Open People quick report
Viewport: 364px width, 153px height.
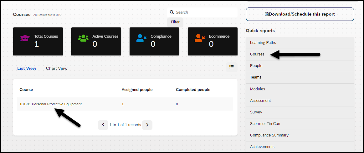pyautogui.click(x=300, y=66)
